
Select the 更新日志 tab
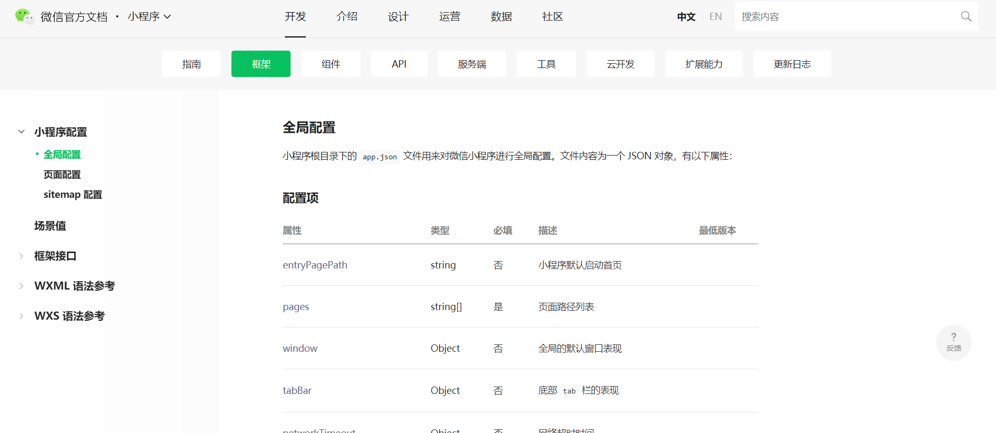tap(792, 64)
